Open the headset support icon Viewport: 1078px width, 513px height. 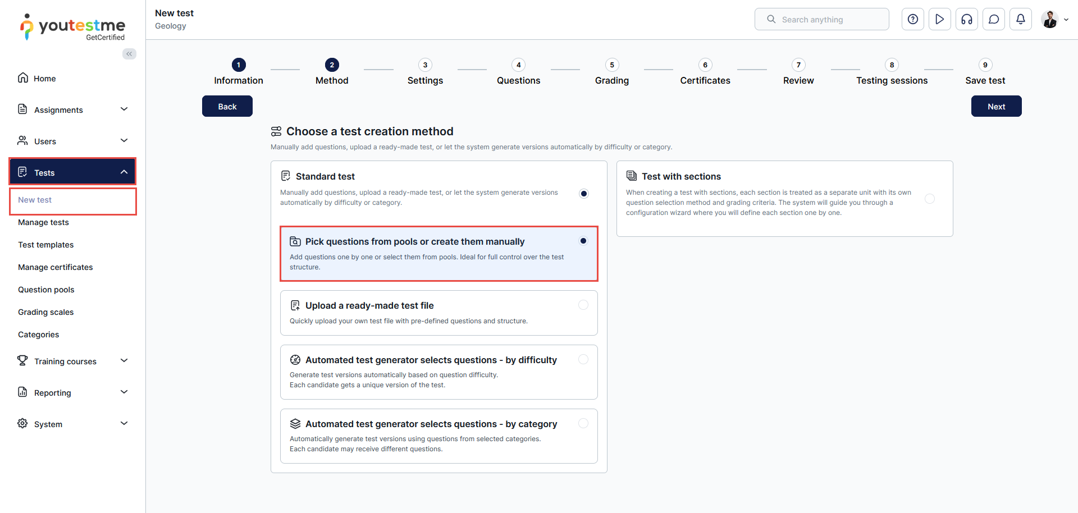click(x=966, y=20)
